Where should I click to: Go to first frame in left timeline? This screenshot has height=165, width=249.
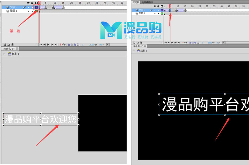[x=41, y=45]
